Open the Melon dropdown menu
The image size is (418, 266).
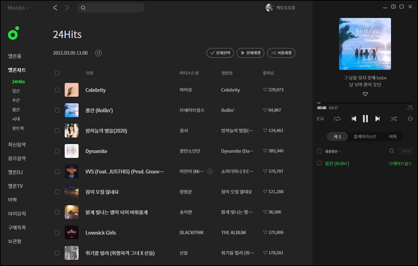tap(19, 8)
